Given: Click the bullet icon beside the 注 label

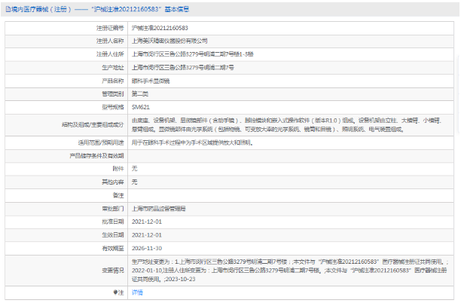Looking at the screenshot, I should 115,292.
